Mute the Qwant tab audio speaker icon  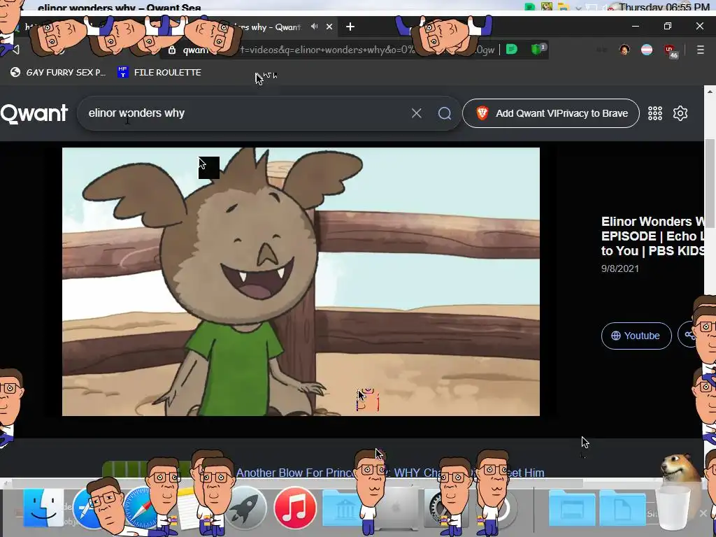click(314, 27)
